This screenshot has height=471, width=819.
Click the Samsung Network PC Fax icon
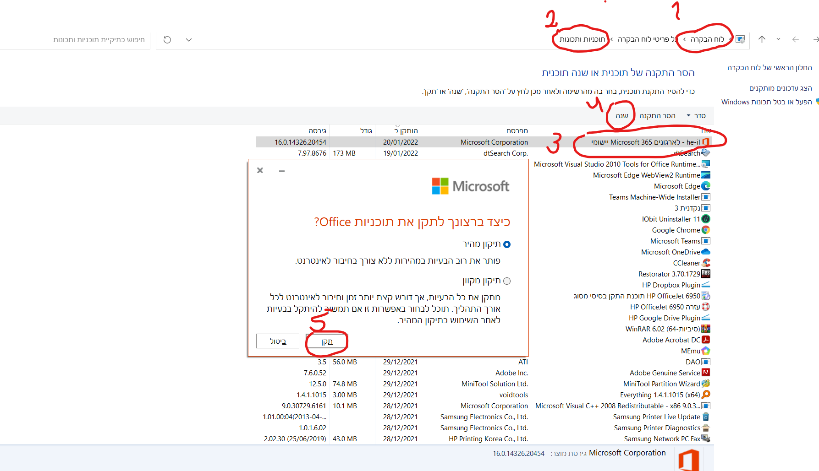(x=706, y=439)
